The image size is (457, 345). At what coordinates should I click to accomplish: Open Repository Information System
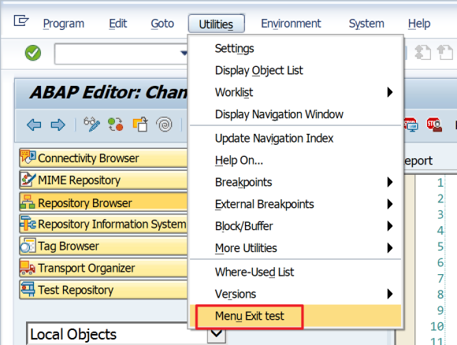103,224
